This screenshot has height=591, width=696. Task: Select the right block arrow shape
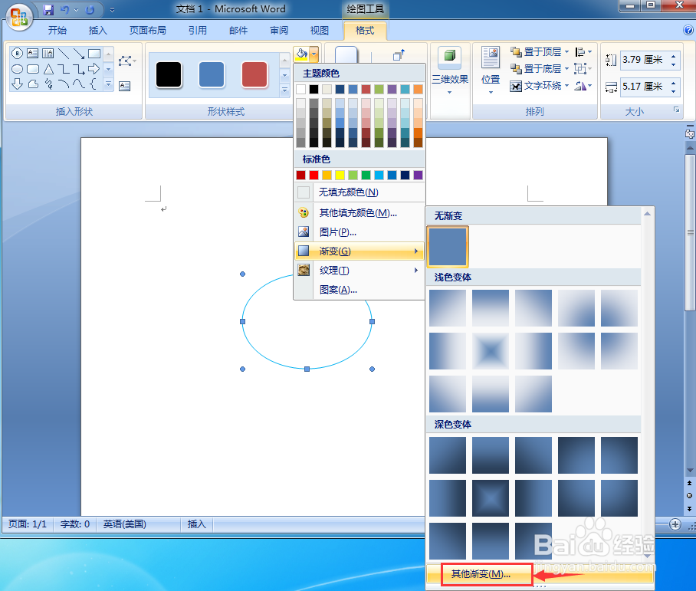click(94, 69)
